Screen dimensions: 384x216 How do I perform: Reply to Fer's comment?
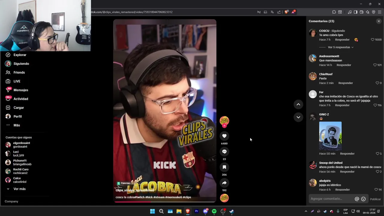tap(342, 105)
